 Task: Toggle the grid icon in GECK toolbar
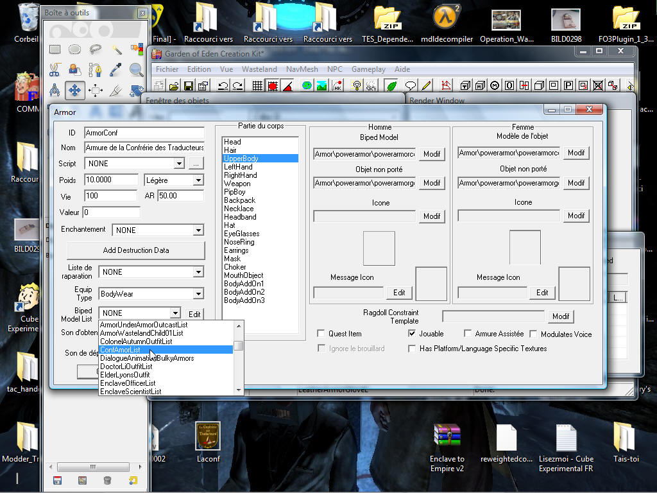coord(257,86)
